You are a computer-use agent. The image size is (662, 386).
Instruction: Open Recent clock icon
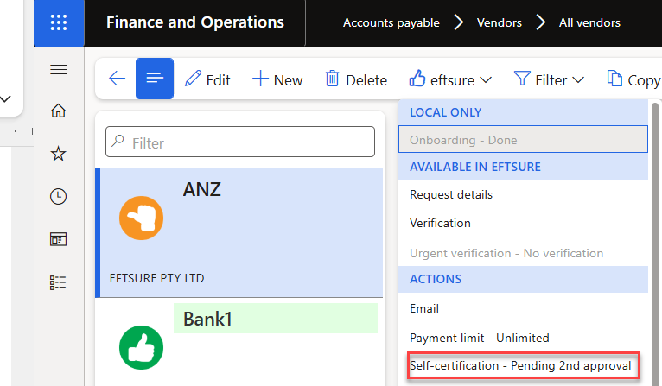click(x=58, y=197)
